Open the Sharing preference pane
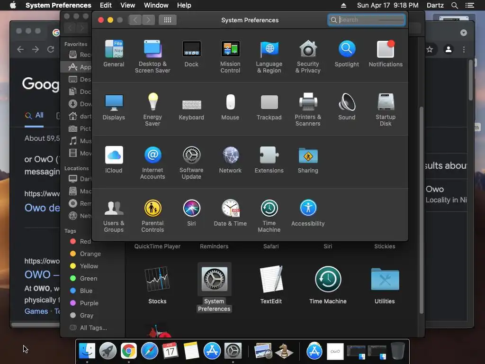485x364 pixels. (308, 160)
